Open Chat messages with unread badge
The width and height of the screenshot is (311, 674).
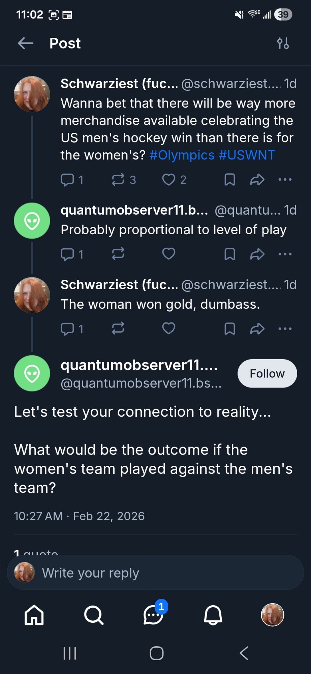pos(153,615)
